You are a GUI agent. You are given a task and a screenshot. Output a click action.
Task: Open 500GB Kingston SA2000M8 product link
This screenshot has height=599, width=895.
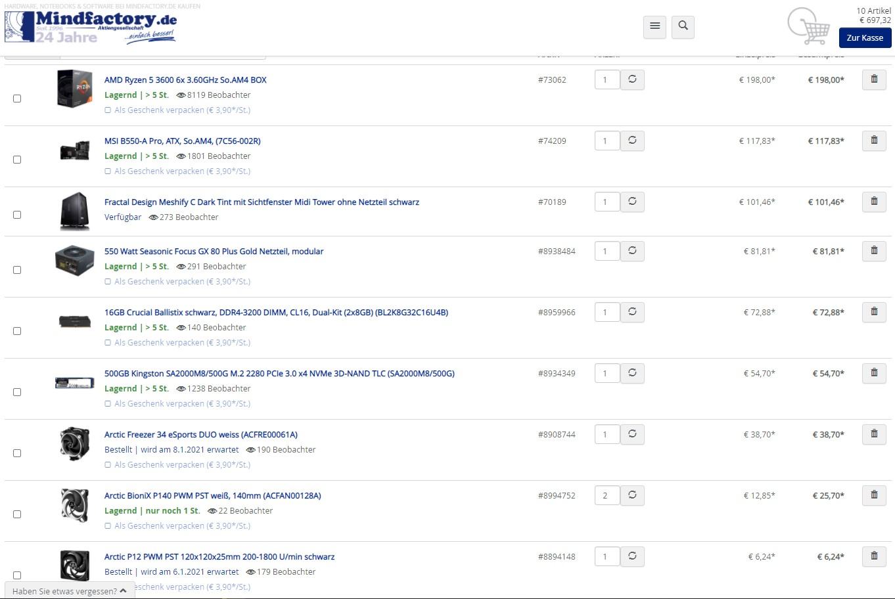point(279,374)
